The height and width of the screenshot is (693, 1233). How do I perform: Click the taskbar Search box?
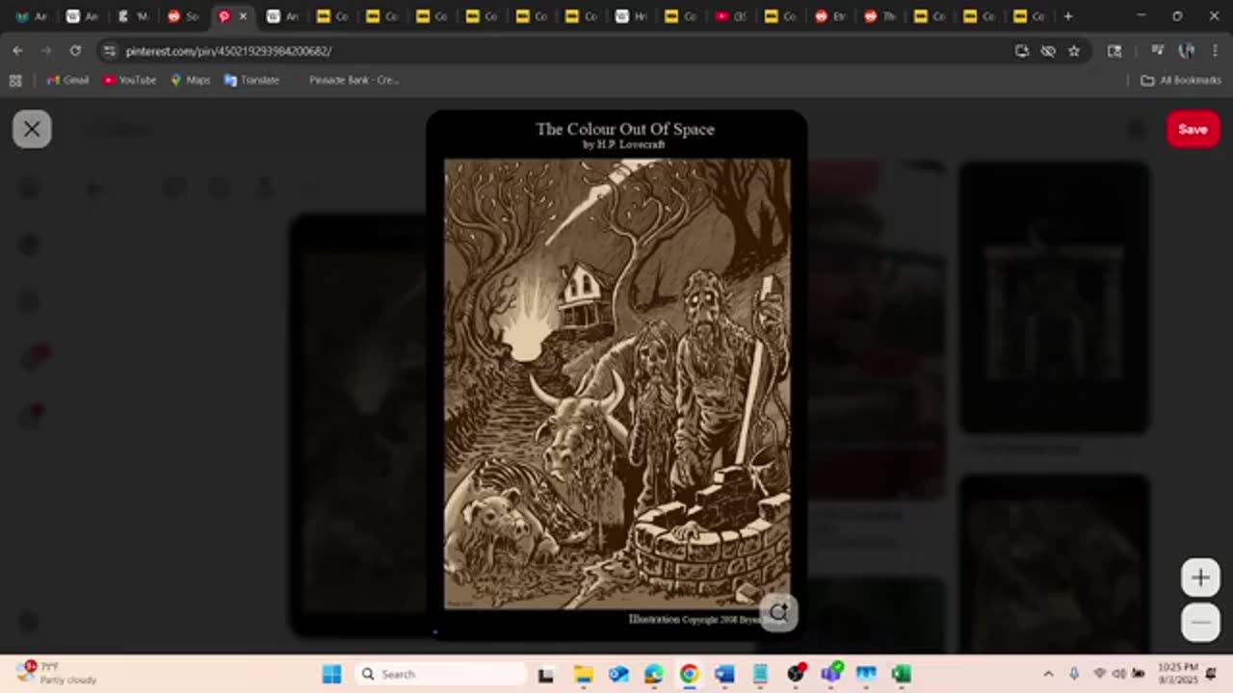(439, 674)
